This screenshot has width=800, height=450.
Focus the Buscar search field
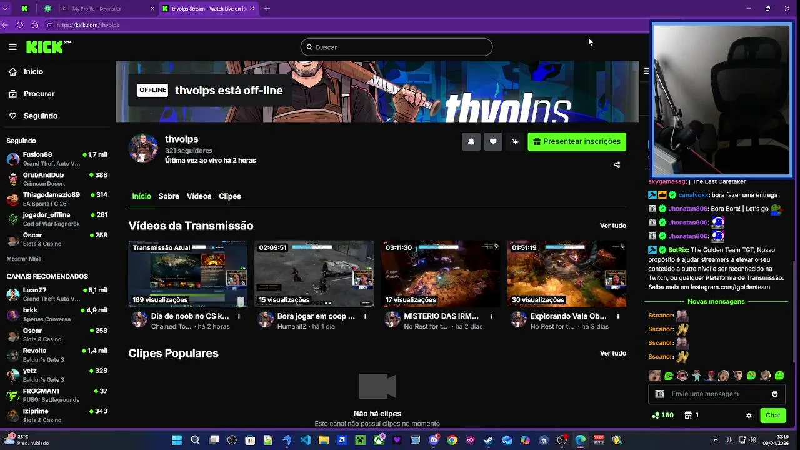(x=396, y=47)
